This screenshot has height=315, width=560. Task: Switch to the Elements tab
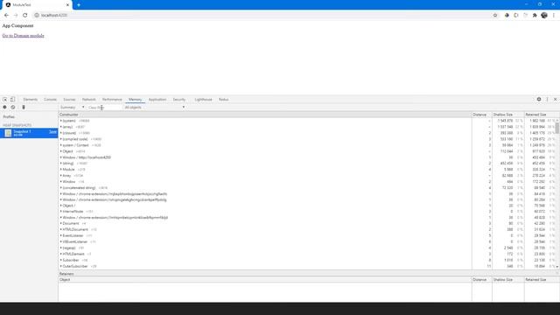31,99
